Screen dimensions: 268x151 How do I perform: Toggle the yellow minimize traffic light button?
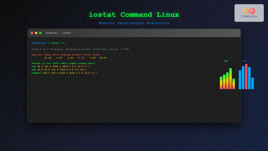36,33
